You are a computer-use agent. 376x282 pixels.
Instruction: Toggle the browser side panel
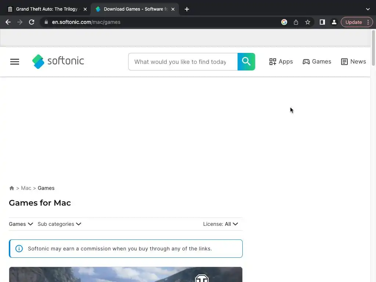click(322, 22)
